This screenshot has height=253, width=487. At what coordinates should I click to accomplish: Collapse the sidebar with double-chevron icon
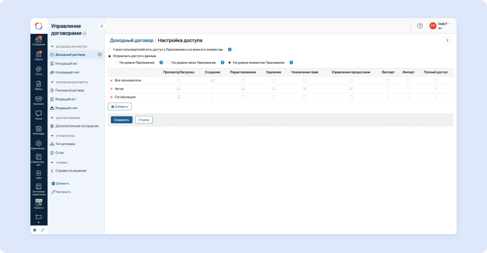coord(101,26)
